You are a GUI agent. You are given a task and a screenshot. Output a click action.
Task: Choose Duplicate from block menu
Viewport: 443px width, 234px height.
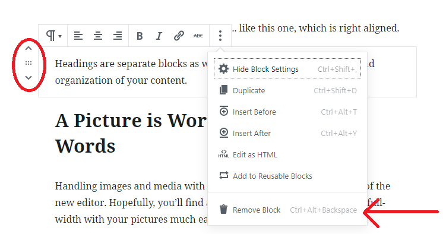(x=287, y=90)
